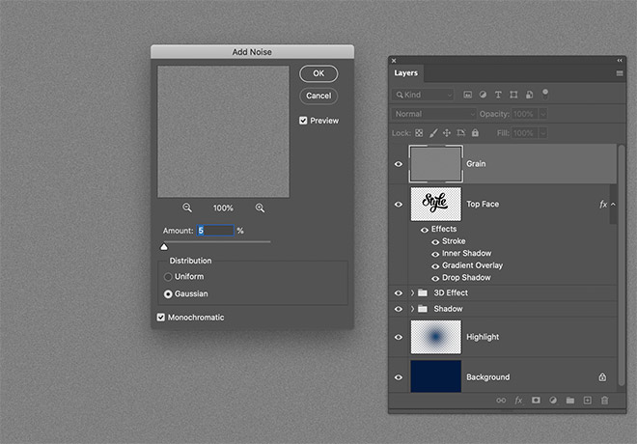Open the fx layer style icon in the footer
This screenshot has height=444, width=637.
[518, 400]
